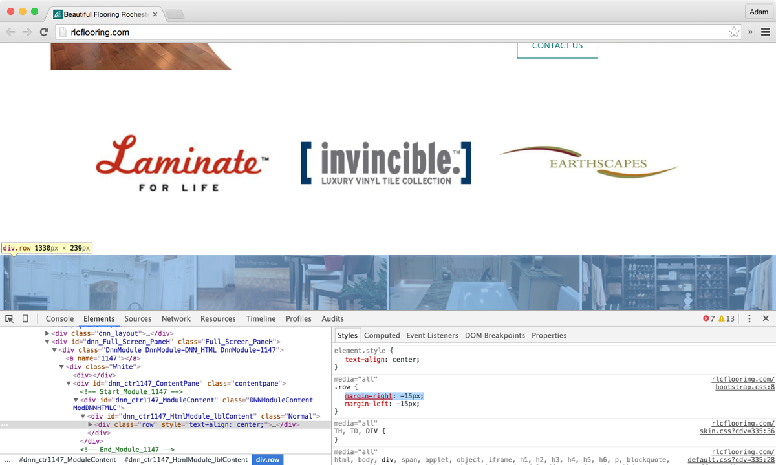Activate the inspect element picker icon
776x465 pixels.
pyautogui.click(x=10, y=318)
